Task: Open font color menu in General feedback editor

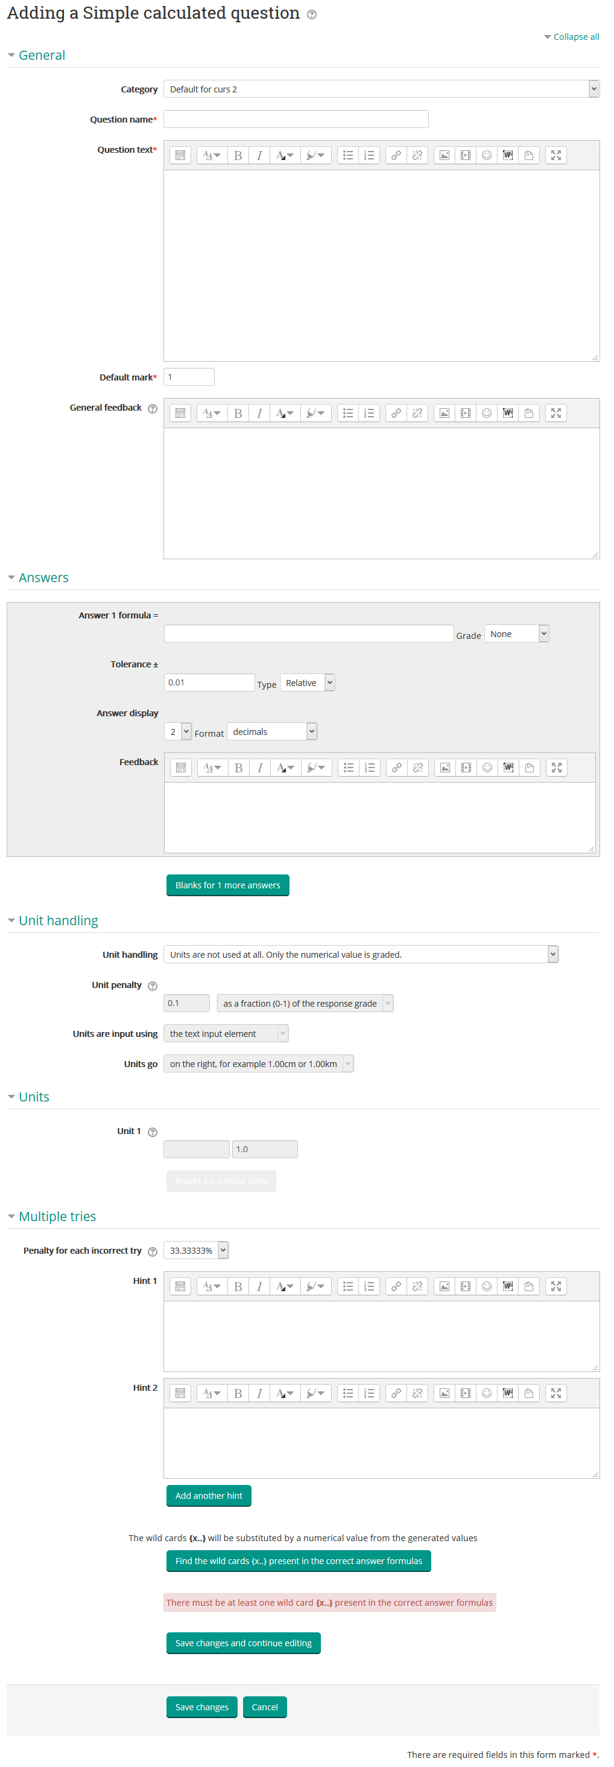Action: coord(285,413)
